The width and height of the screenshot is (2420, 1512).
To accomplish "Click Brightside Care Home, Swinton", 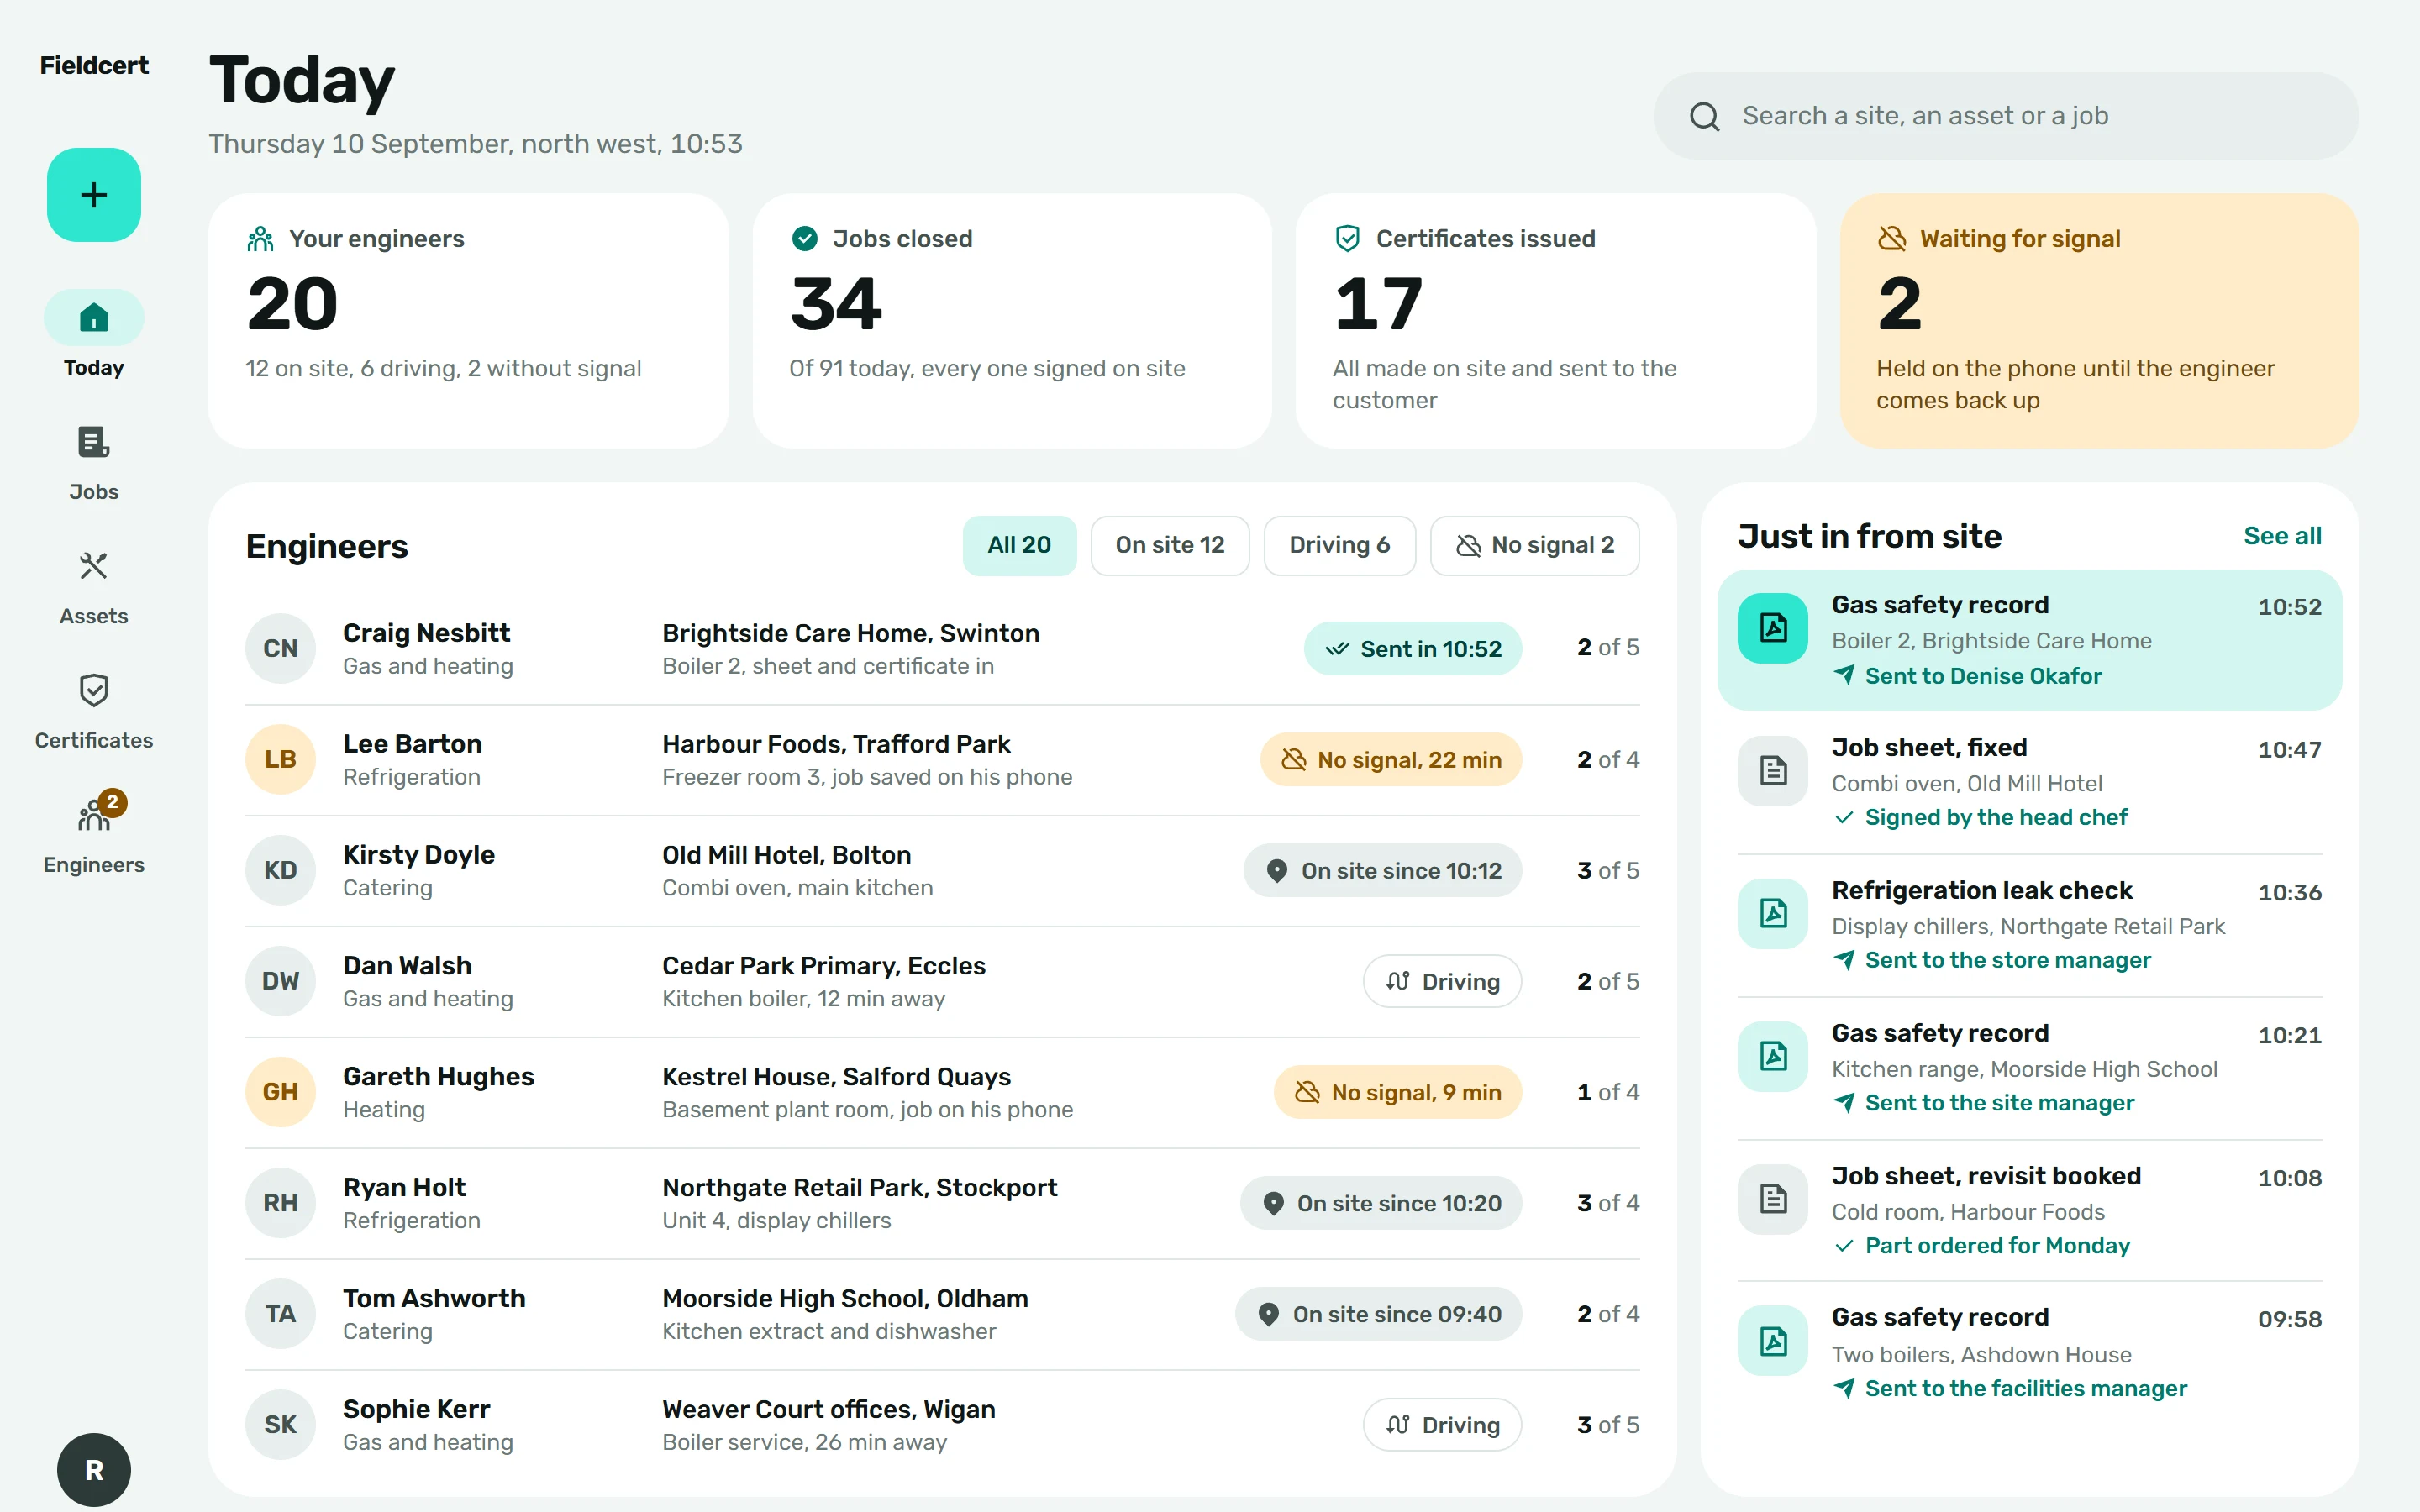I will coord(851,634).
